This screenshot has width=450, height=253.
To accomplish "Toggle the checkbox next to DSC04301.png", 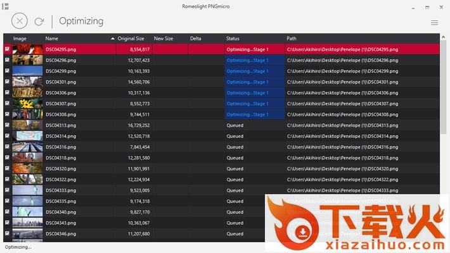I will (x=8, y=82).
